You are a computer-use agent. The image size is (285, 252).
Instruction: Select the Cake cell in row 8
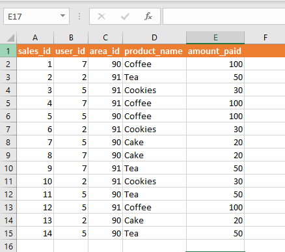click(154, 142)
